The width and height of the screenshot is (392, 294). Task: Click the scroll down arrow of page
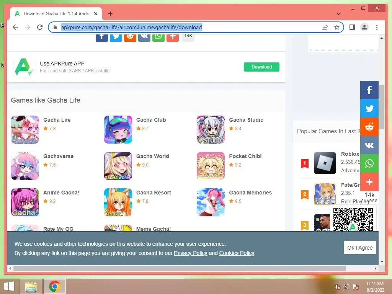[382, 262]
